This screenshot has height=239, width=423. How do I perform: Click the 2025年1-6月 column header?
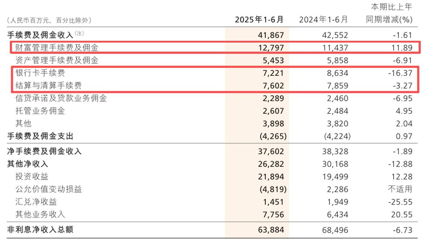click(x=259, y=20)
